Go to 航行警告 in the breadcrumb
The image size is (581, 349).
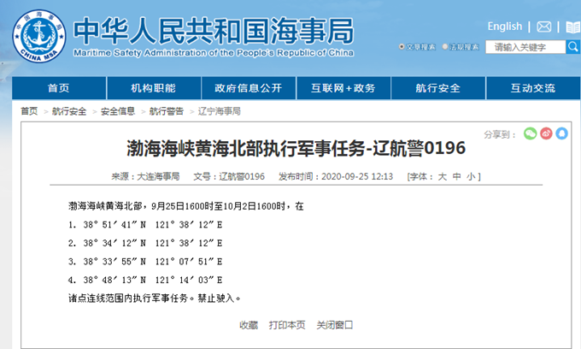click(x=167, y=111)
